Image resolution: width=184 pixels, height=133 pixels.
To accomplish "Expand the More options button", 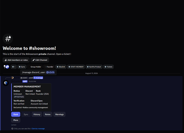I will 16,120.
